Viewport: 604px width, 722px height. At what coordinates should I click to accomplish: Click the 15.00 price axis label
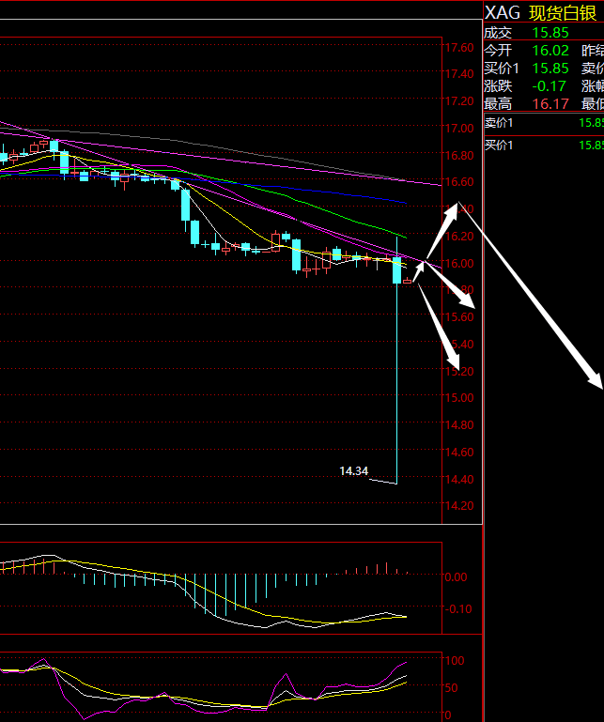[459, 398]
